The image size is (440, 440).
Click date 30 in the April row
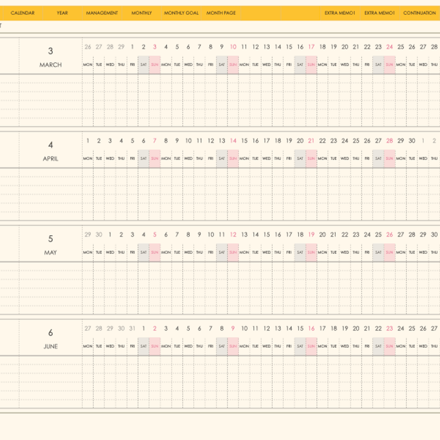coord(412,141)
